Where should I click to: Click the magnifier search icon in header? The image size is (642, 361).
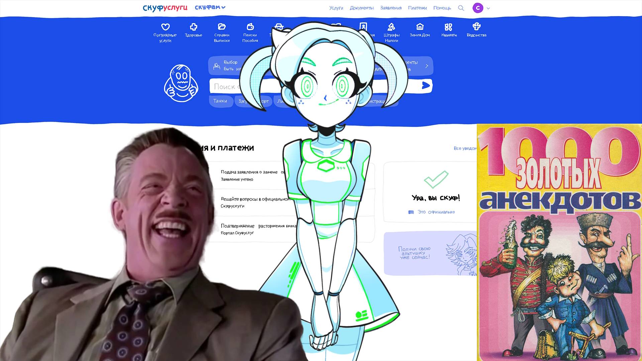pyautogui.click(x=461, y=8)
